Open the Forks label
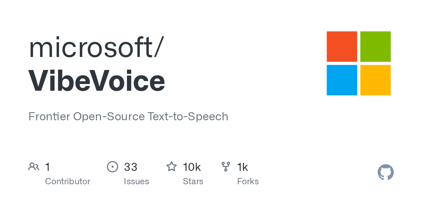 [x=248, y=181]
